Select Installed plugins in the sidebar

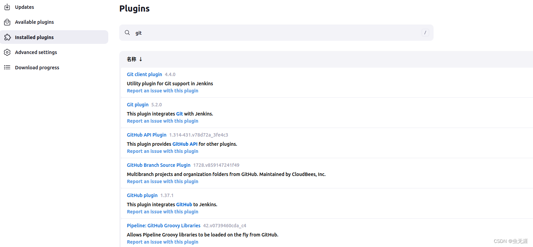point(54,37)
